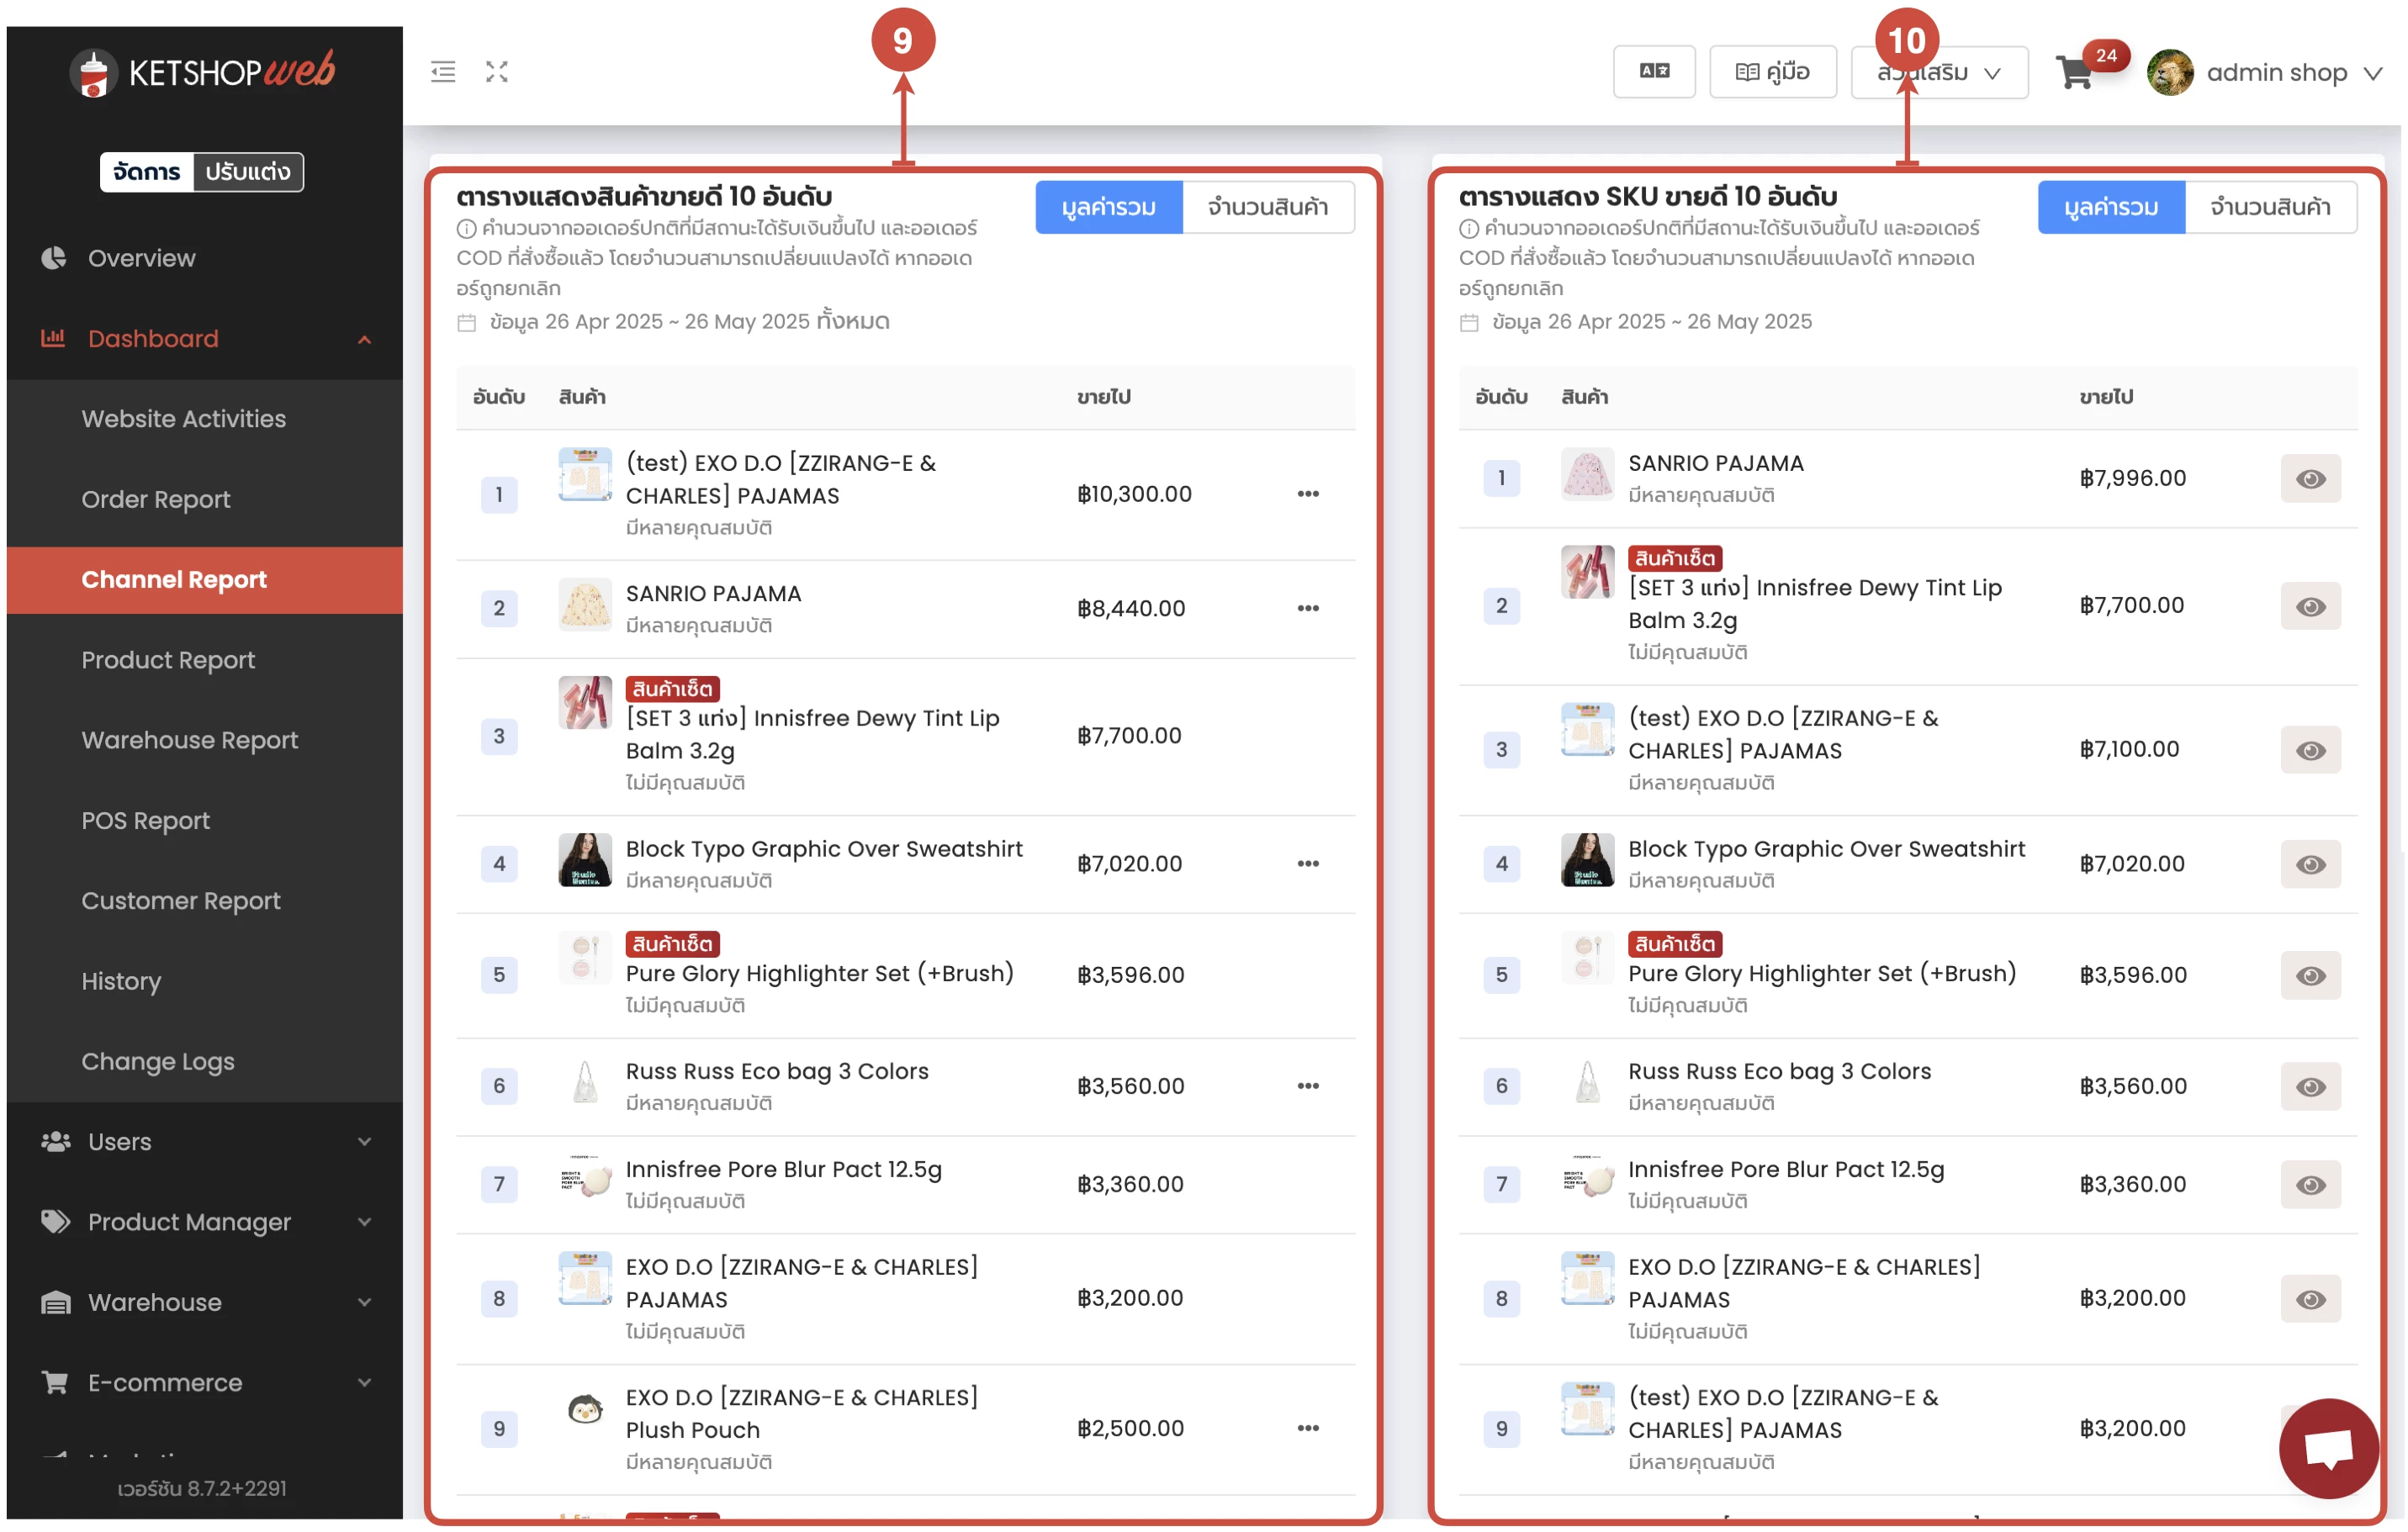The width and height of the screenshot is (2408, 1532).
Task: Click product name Russ Russ Eco bag in SKU table
Action: tap(1779, 1072)
